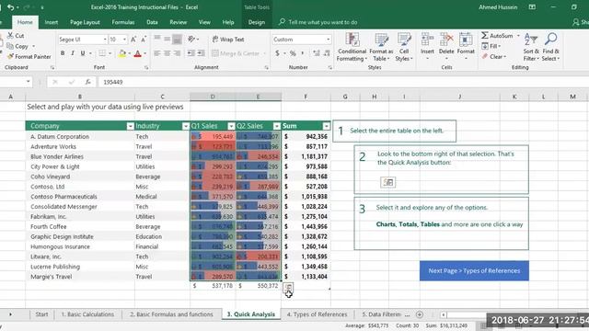Viewport: 589px width, 331px height.
Task: Open Q2 Sales filter dropdown
Action: (x=276, y=126)
